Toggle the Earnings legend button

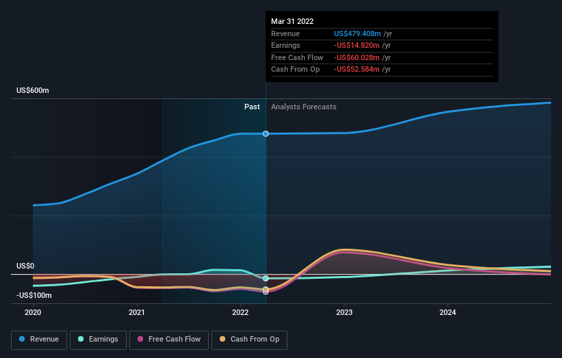98,340
